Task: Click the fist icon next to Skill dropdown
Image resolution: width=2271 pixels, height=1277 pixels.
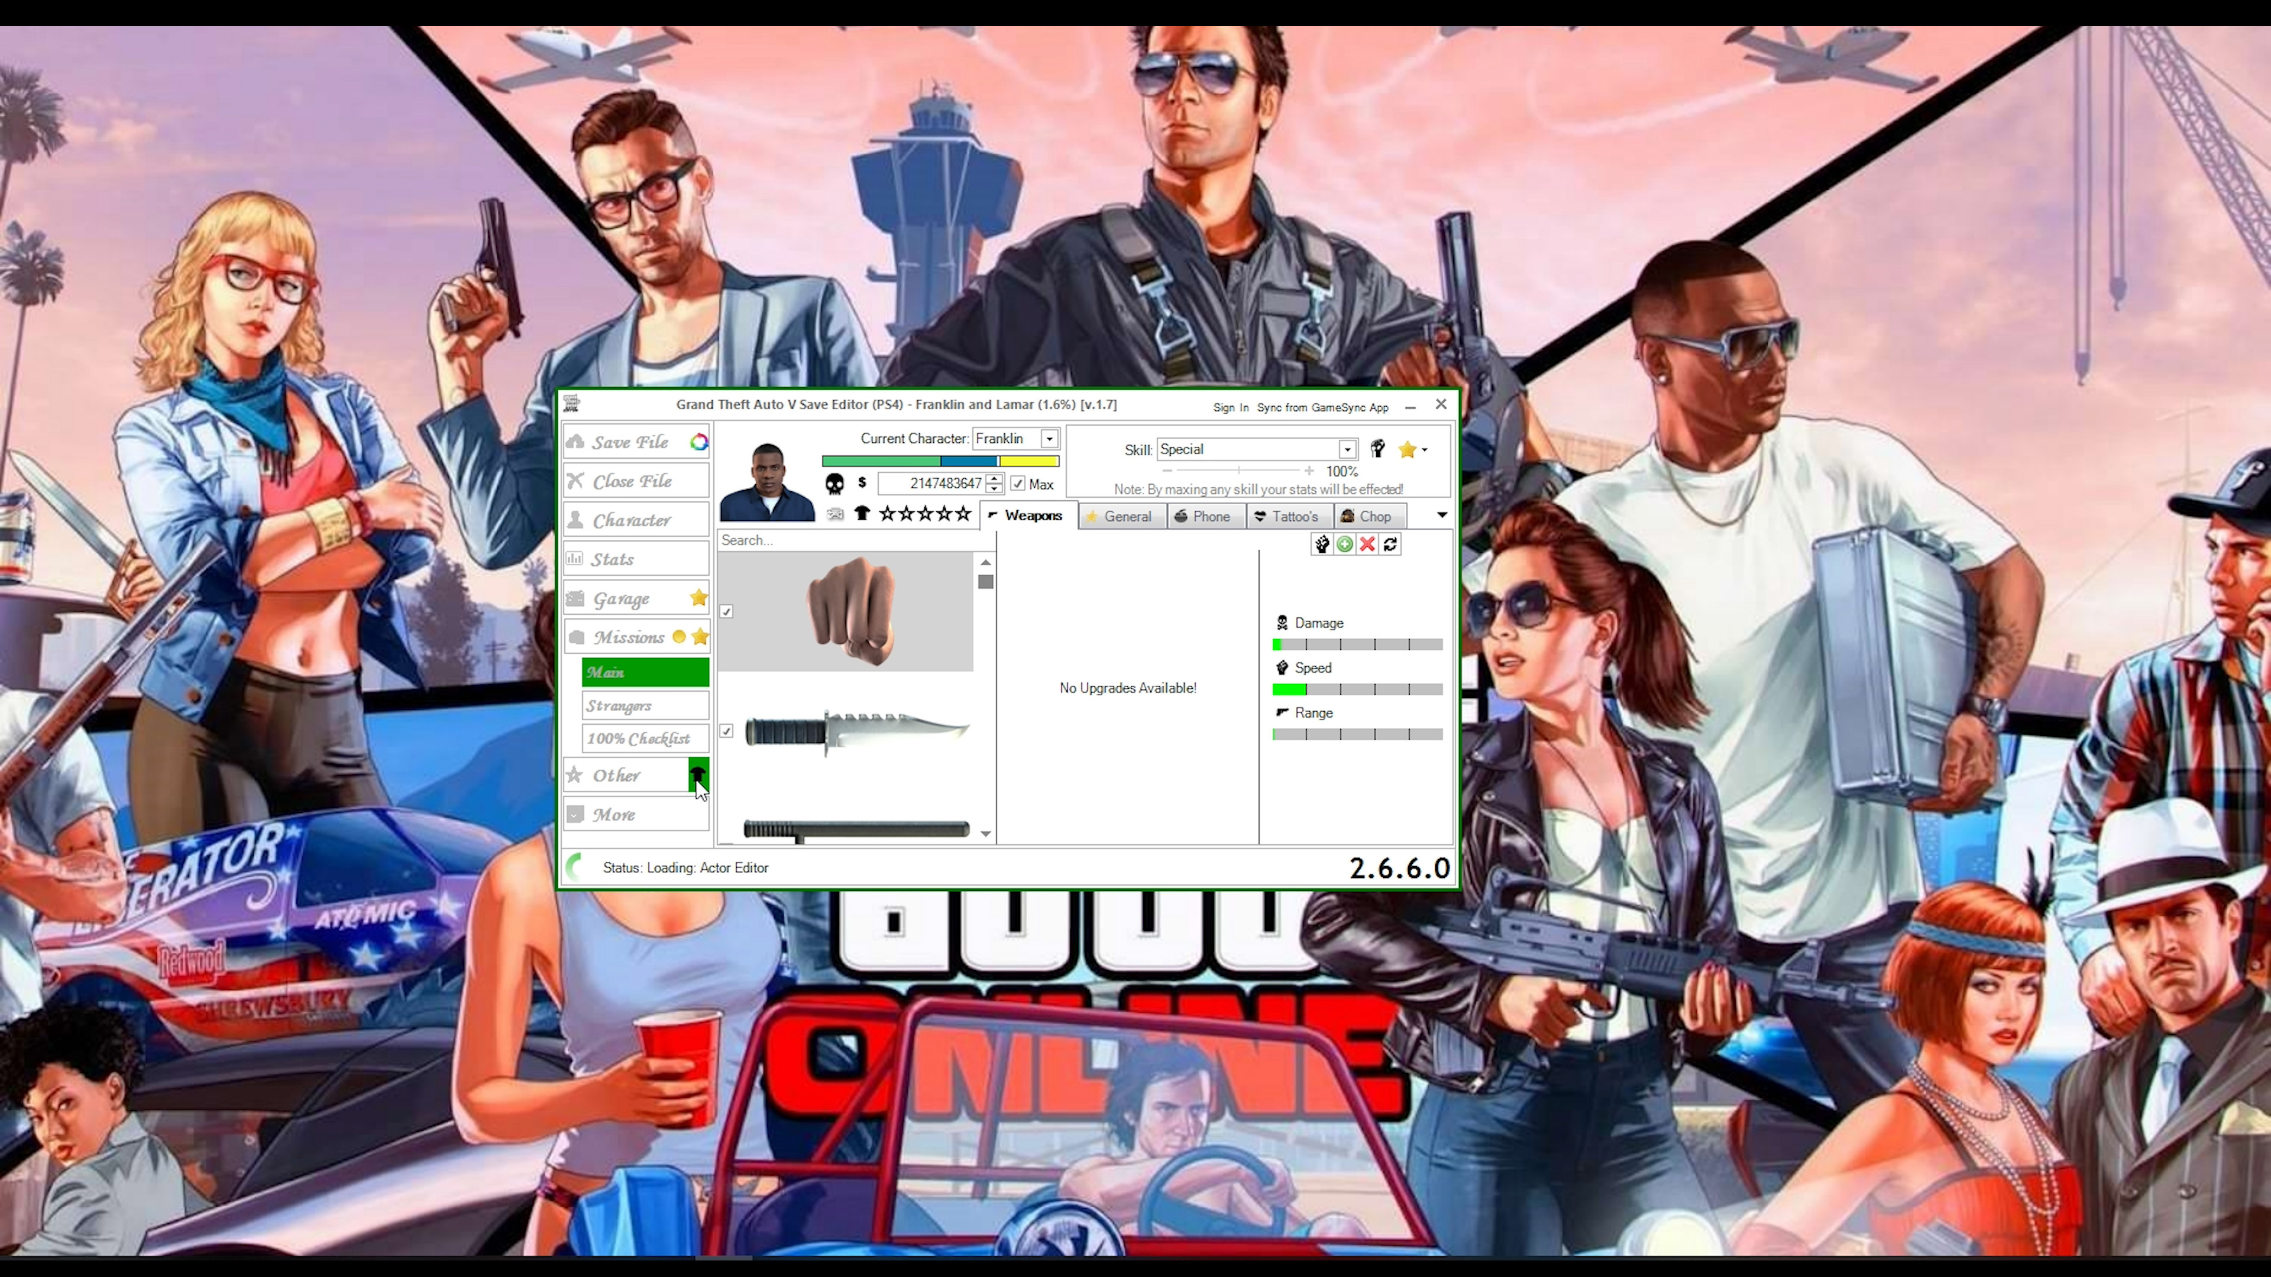Action: click(x=1377, y=449)
